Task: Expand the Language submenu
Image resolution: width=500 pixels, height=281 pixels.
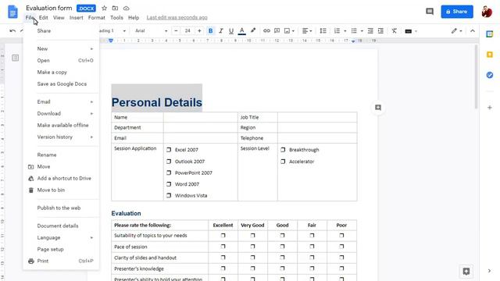Action: [61, 237]
